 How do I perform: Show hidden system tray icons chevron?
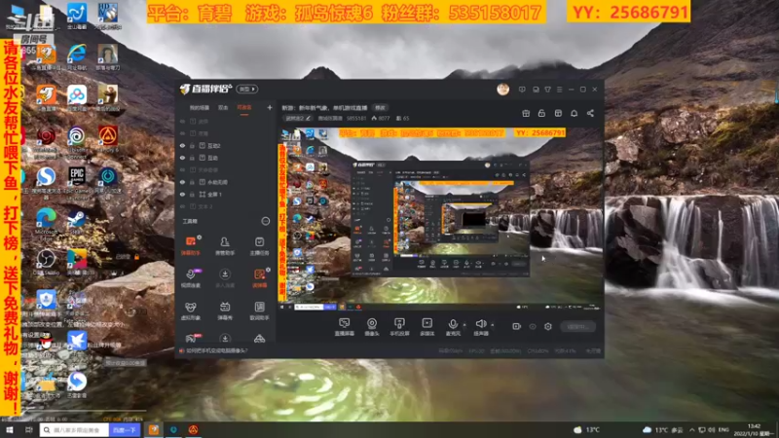pos(692,430)
